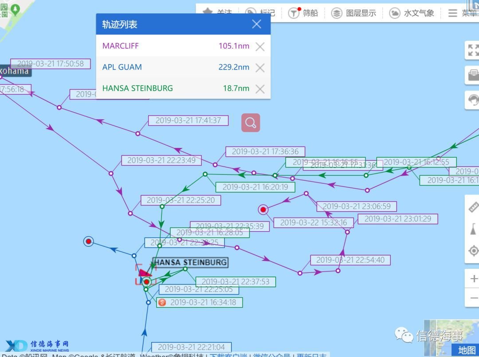
Task: Open the 筛船 ship filter
Action: point(303,13)
